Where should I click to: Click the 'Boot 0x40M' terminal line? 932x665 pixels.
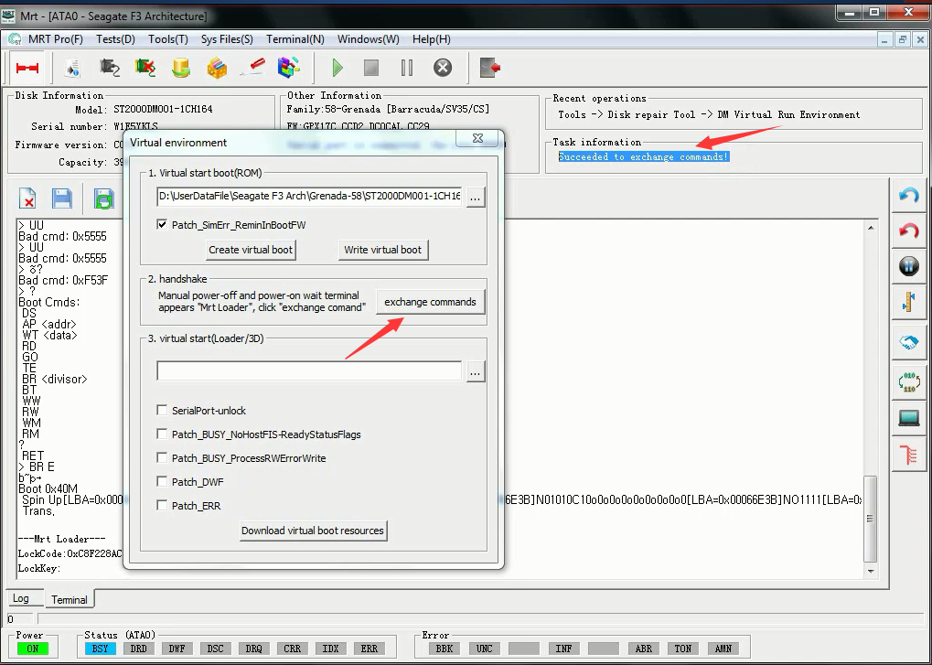[x=48, y=489]
